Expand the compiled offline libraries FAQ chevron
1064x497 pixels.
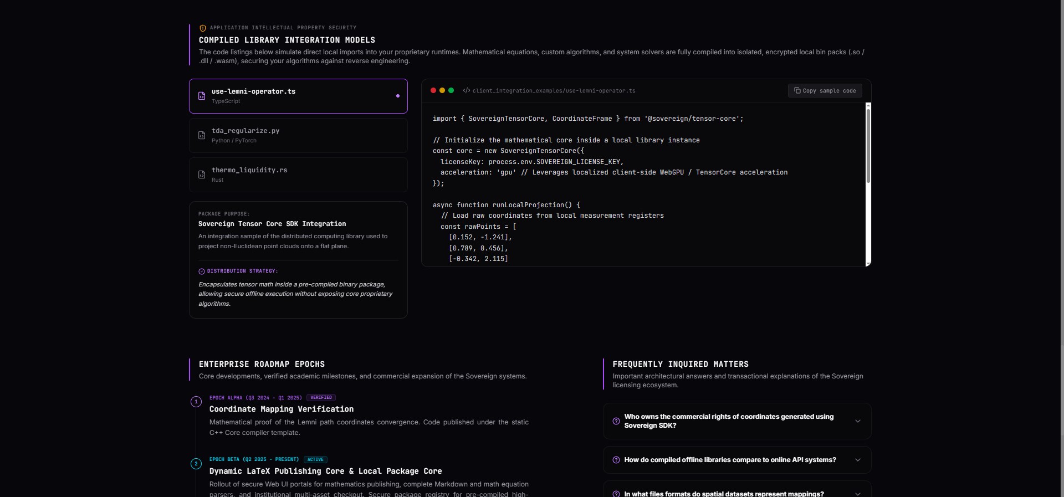click(858, 460)
